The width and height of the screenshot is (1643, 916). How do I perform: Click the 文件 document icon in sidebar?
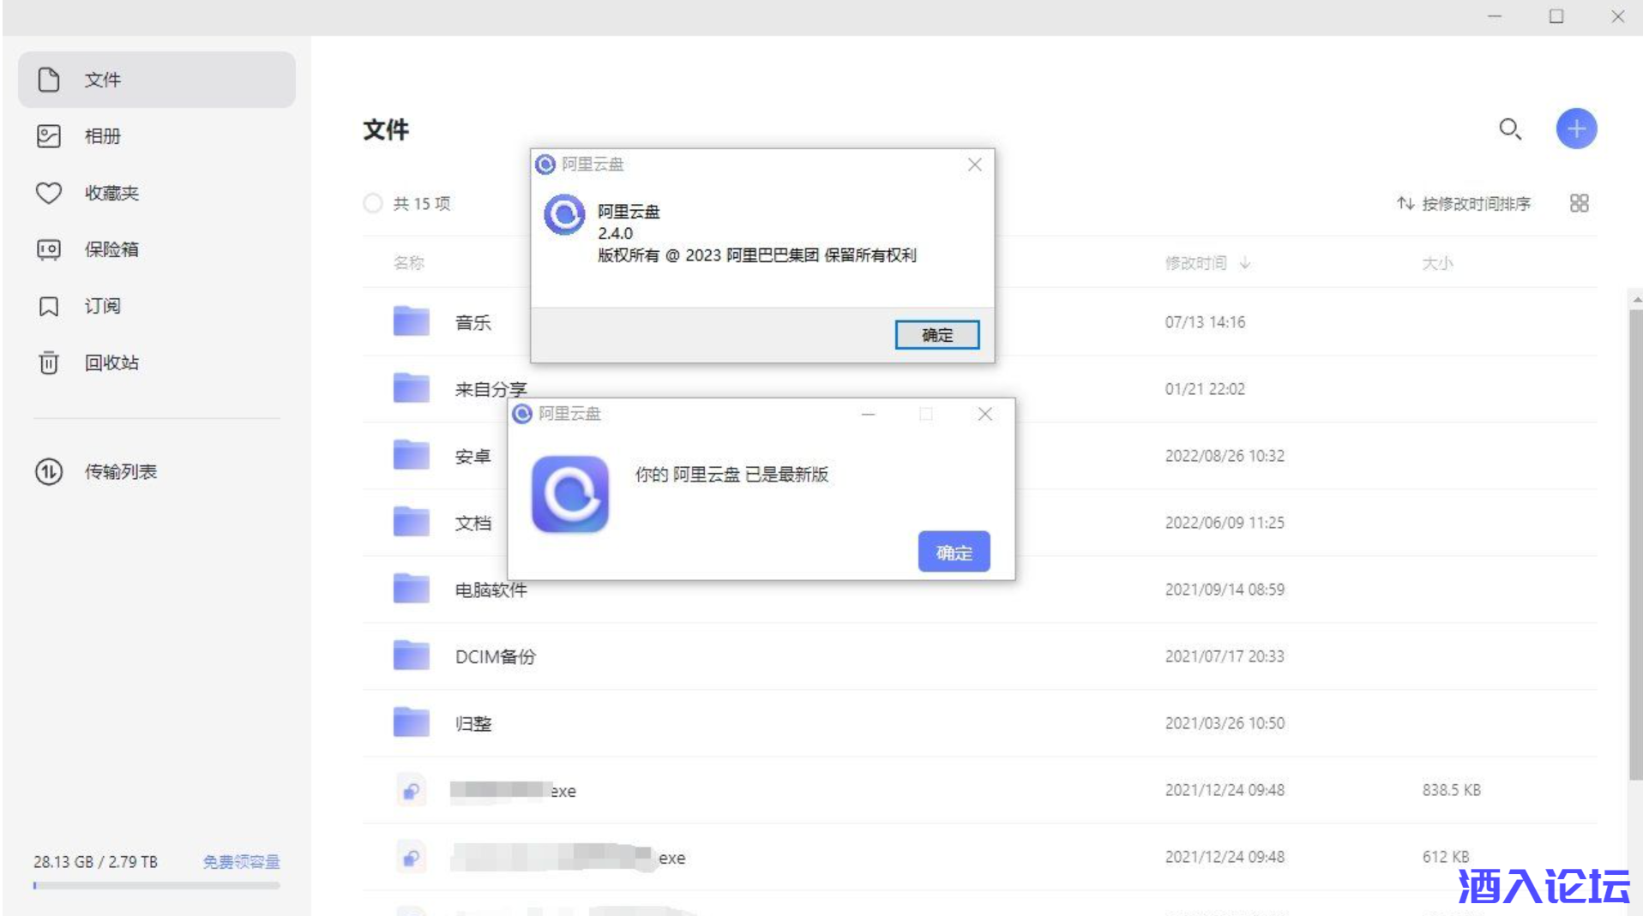click(x=49, y=80)
